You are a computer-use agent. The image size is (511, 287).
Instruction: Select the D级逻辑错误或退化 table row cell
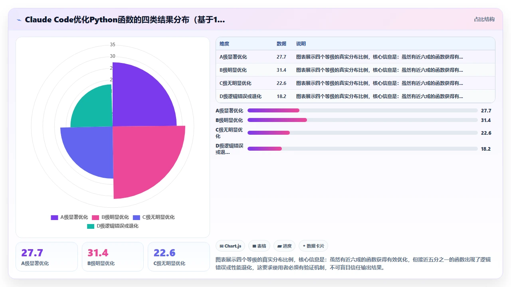click(241, 96)
